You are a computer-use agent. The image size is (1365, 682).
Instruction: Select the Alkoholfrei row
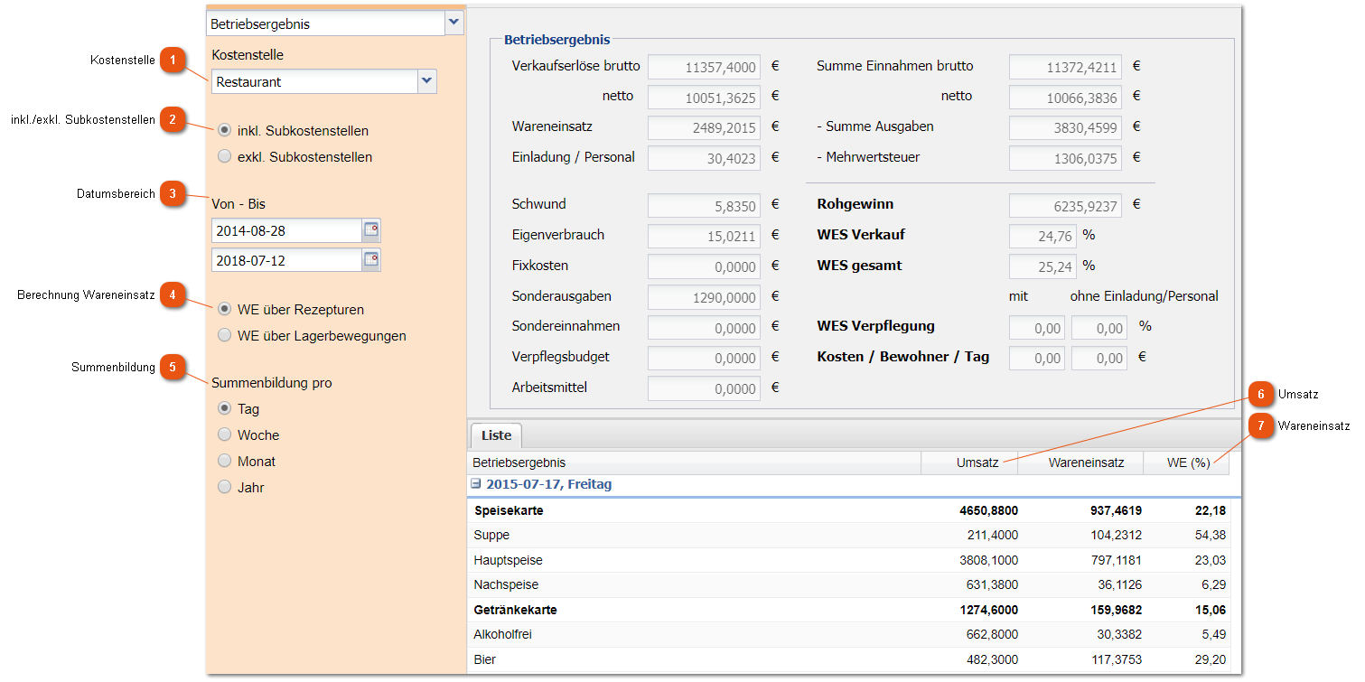point(849,634)
